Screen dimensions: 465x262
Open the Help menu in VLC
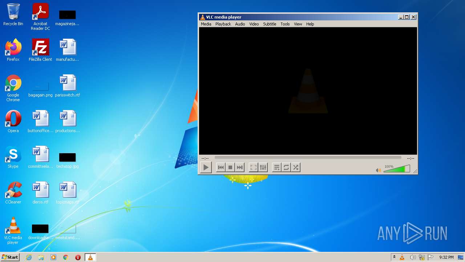click(x=310, y=24)
